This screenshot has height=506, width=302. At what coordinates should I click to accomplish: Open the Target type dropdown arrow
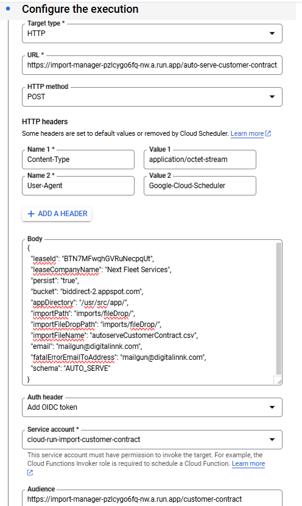pos(272,33)
